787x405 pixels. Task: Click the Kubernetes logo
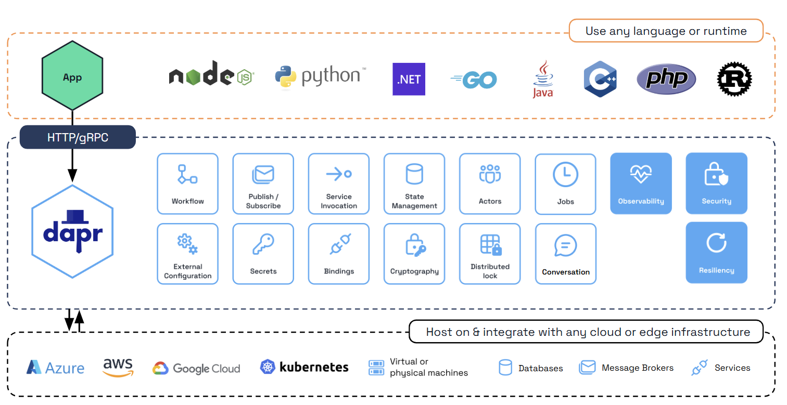pyautogui.click(x=304, y=367)
